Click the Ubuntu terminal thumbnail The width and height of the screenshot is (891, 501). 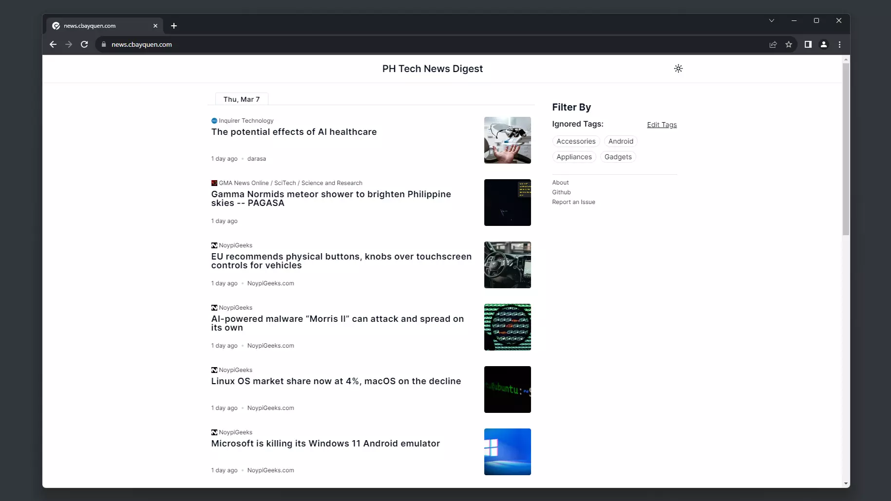(x=507, y=390)
